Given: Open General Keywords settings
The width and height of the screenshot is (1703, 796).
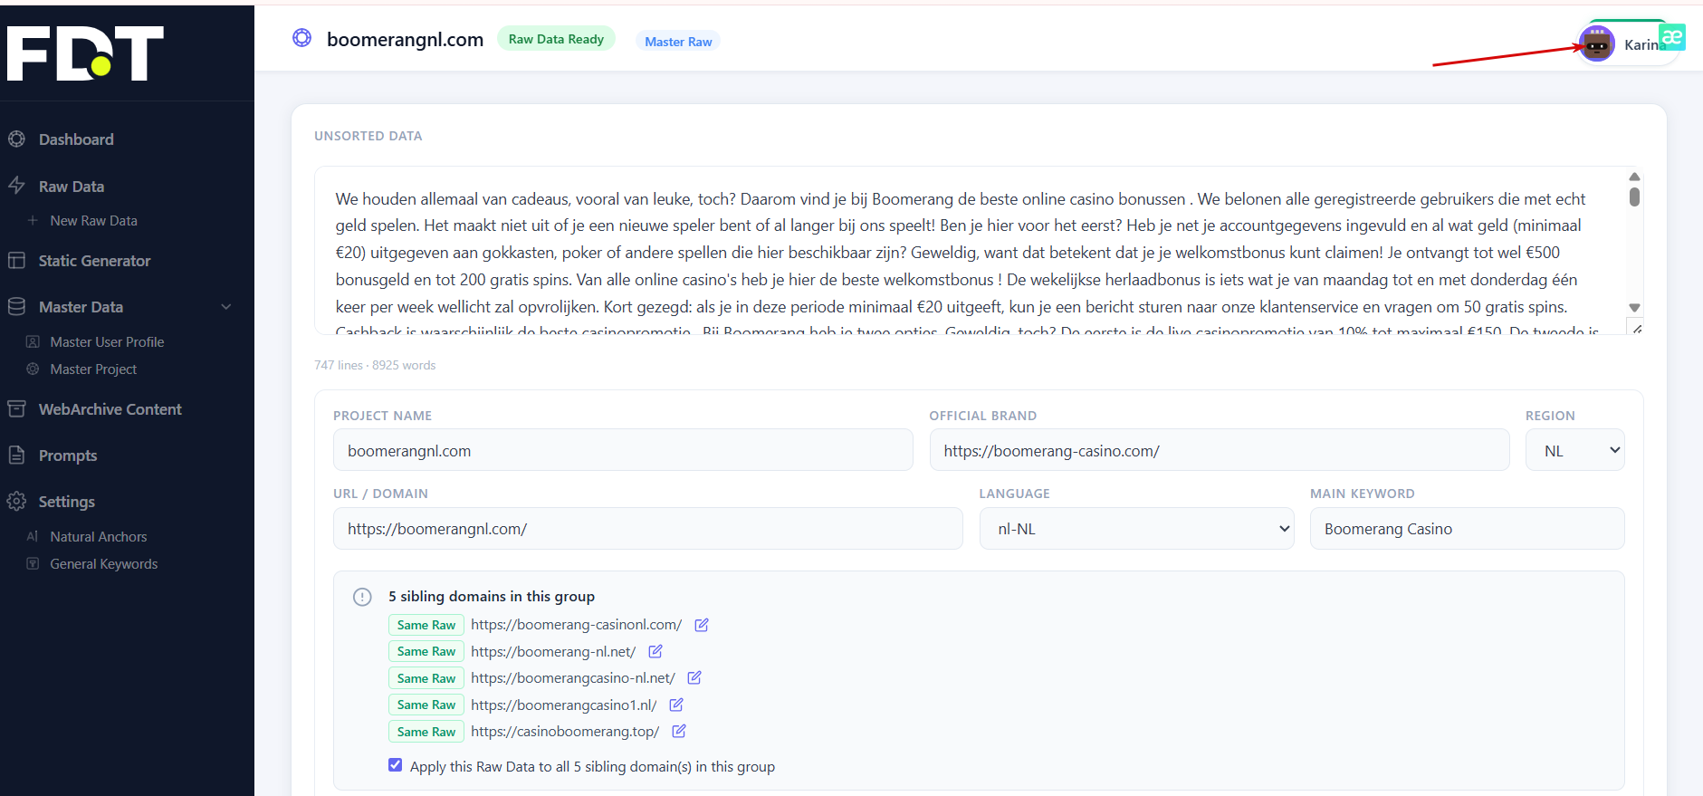Looking at the screenshot, I should pos(103,563).
